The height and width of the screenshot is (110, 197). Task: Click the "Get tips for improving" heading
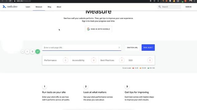click(x=137, y=92)
